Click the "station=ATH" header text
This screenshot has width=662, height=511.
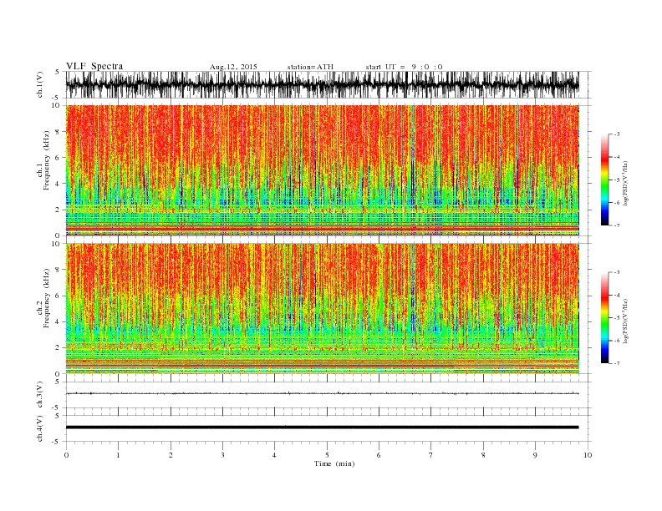click(310, 67)
